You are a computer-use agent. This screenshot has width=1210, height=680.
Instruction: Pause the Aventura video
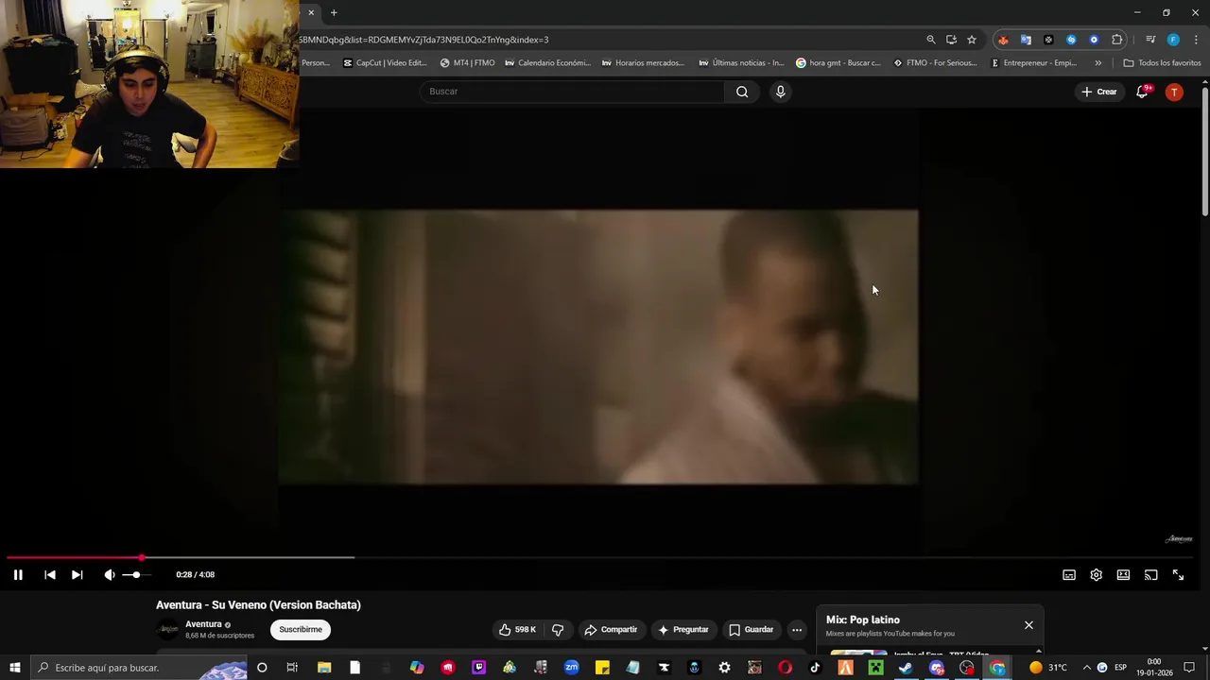18,574
